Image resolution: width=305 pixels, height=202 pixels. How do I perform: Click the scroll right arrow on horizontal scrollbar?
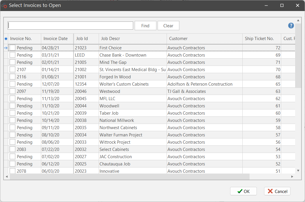pyautogui.click(x=292, y=176)
